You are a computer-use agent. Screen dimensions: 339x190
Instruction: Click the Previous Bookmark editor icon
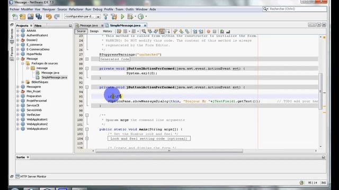click(x=175, y=32)
